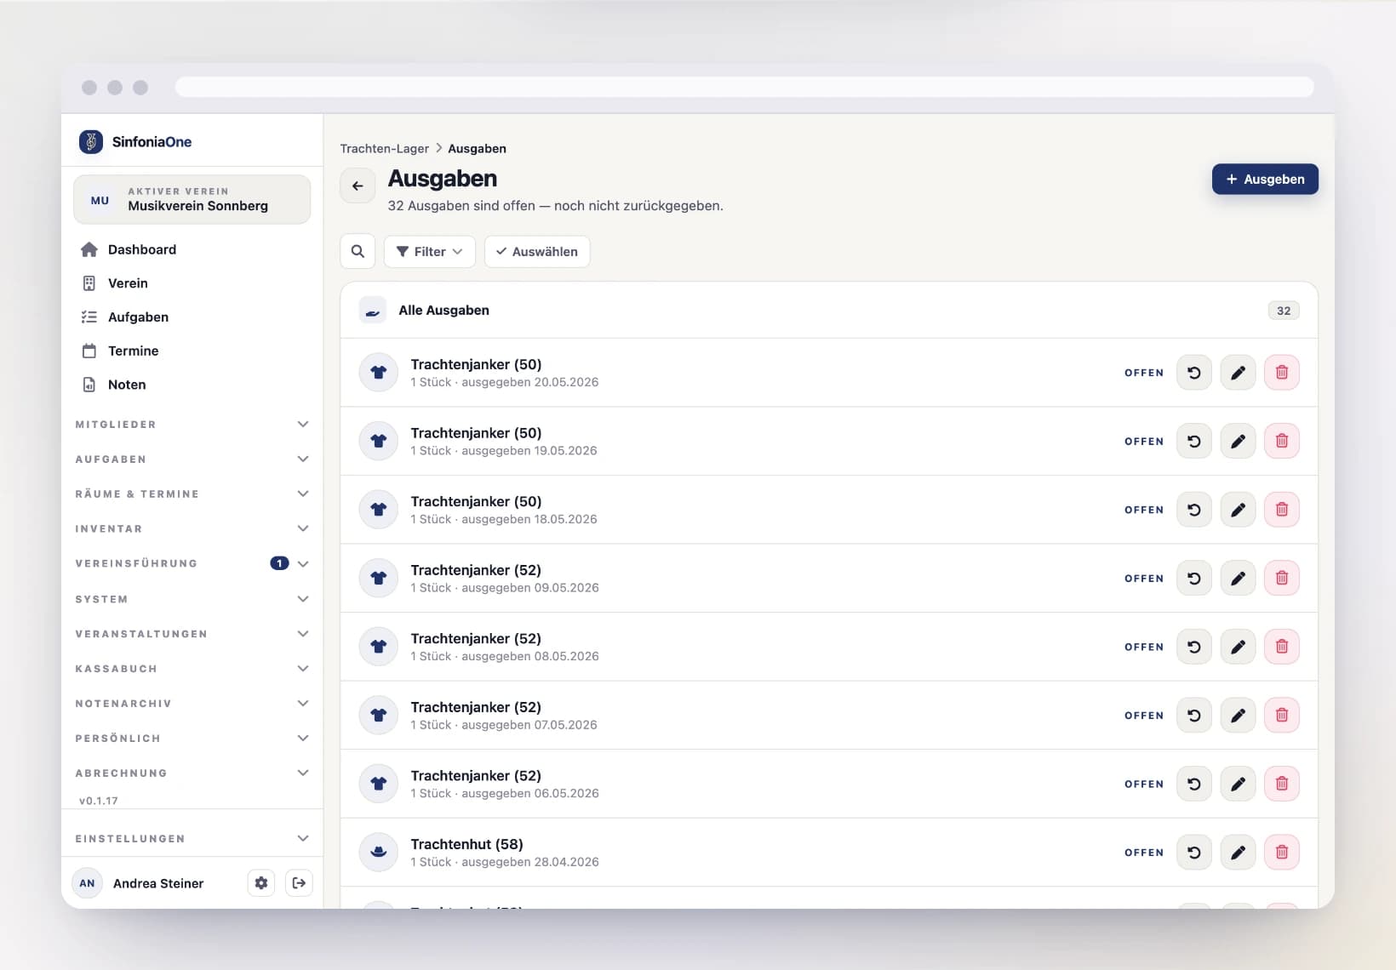Expand the MITGLIEDER sidebar section
The height and width of the screenshot is (970, 1396).
[x=192, y=425]
